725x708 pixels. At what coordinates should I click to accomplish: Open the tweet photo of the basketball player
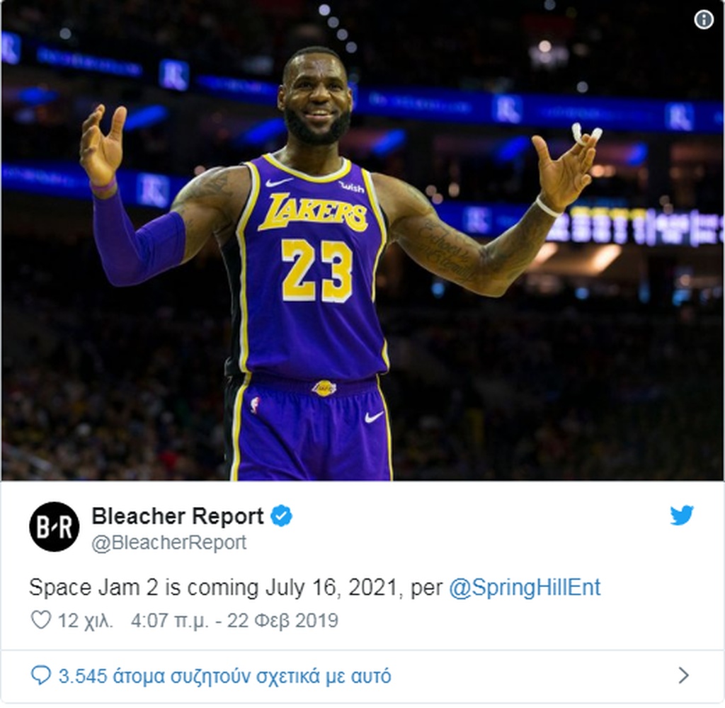[362, 241]
